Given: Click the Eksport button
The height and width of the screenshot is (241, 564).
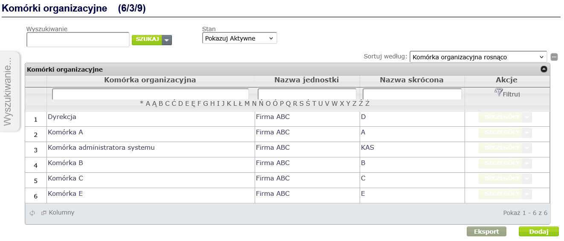Looking at the screenshot, I should click(486, 232).
